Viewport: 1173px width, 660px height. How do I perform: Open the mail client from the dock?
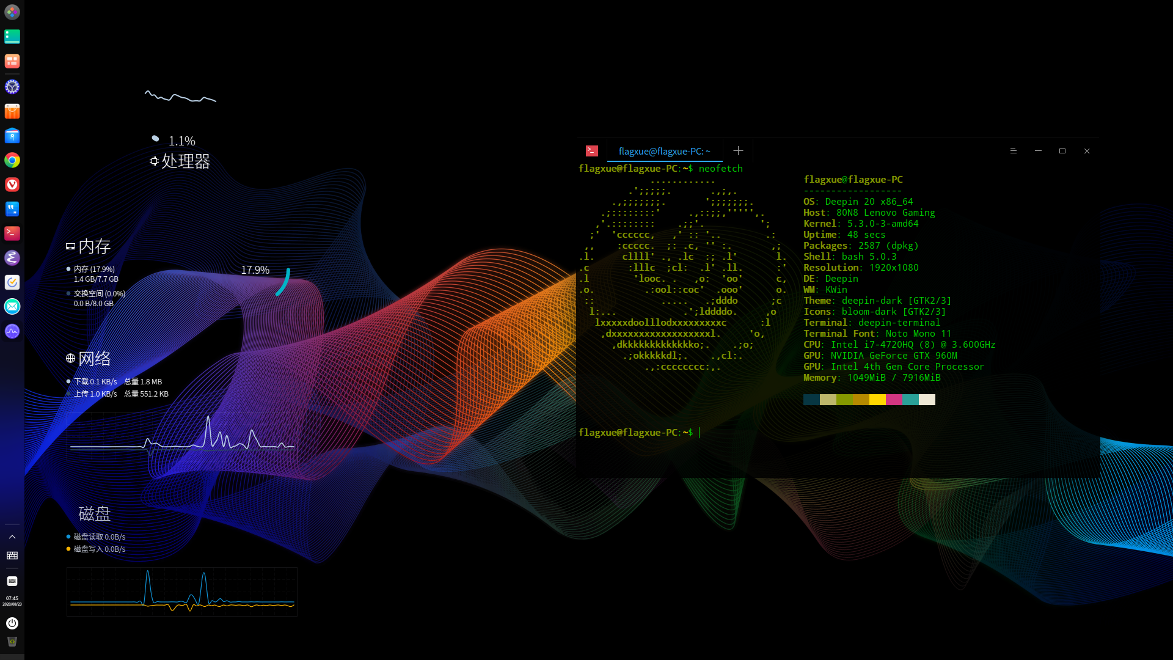12,307
